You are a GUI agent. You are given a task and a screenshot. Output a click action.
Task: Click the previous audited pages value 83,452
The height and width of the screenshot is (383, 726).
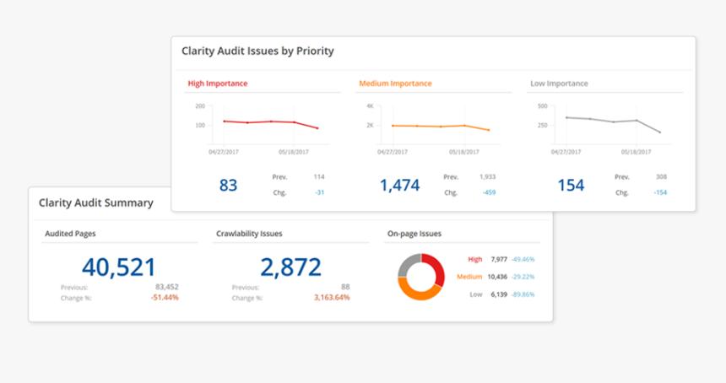click(166, 287)
